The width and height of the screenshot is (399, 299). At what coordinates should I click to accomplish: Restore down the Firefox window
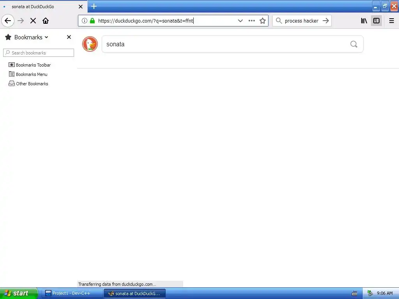(x=385, y=6)
